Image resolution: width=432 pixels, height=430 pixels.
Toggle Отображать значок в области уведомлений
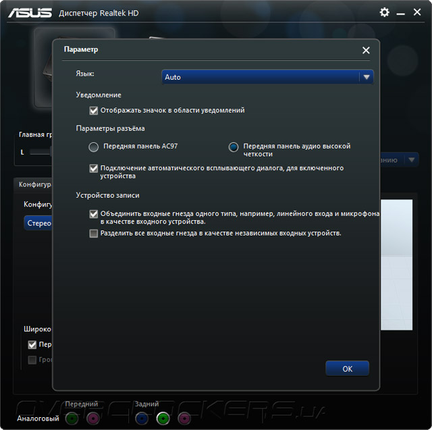pos(94,111)
